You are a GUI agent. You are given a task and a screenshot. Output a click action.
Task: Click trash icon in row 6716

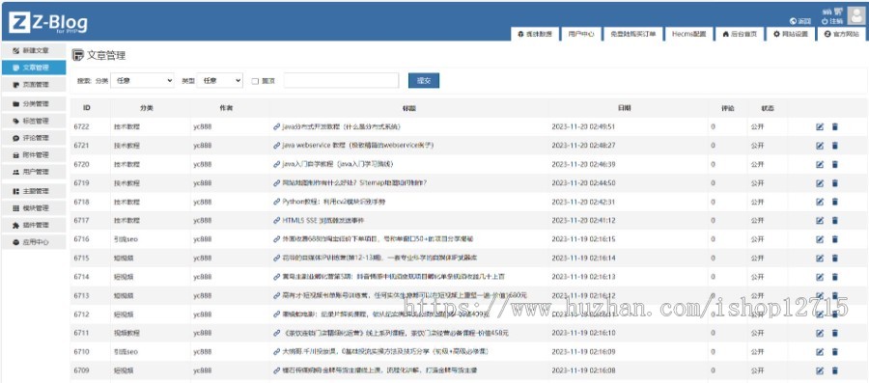tap(834, 239)
